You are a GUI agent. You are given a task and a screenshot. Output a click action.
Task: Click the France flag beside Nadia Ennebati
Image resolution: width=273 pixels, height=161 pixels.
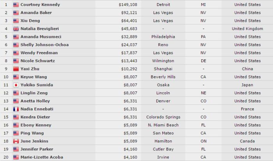click(x=16, y=109)
